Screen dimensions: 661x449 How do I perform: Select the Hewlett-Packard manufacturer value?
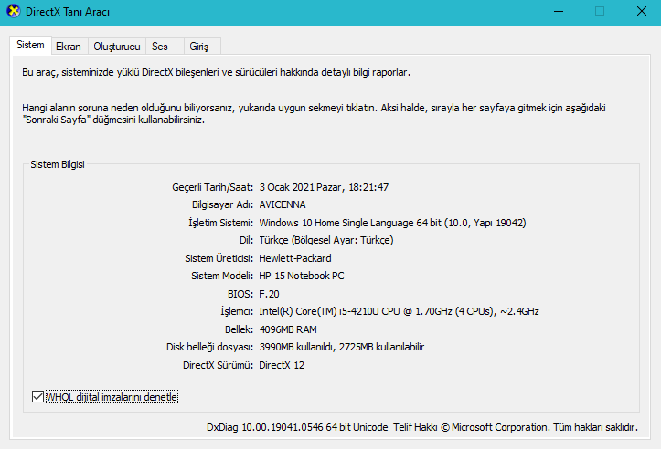click(295, 258)
